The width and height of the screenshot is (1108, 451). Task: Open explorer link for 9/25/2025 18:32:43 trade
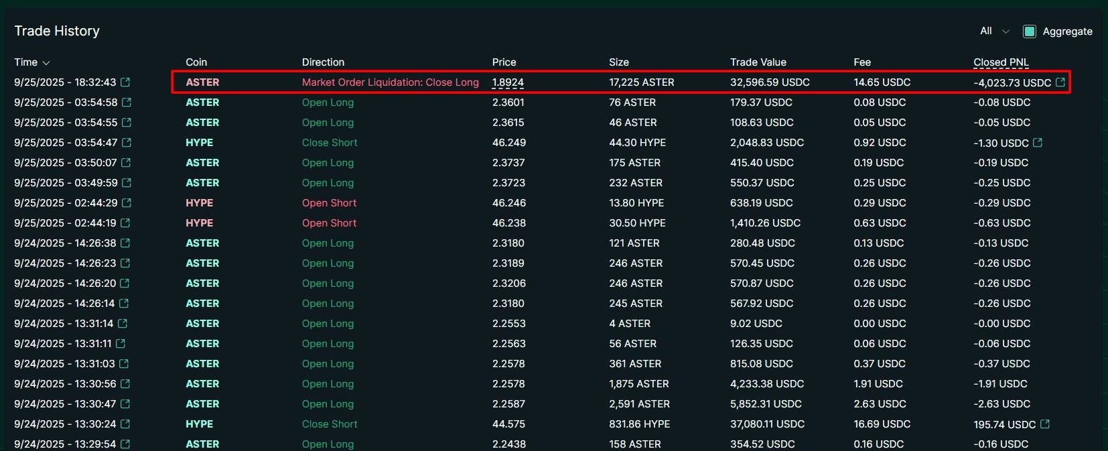(x=125, y=82)
